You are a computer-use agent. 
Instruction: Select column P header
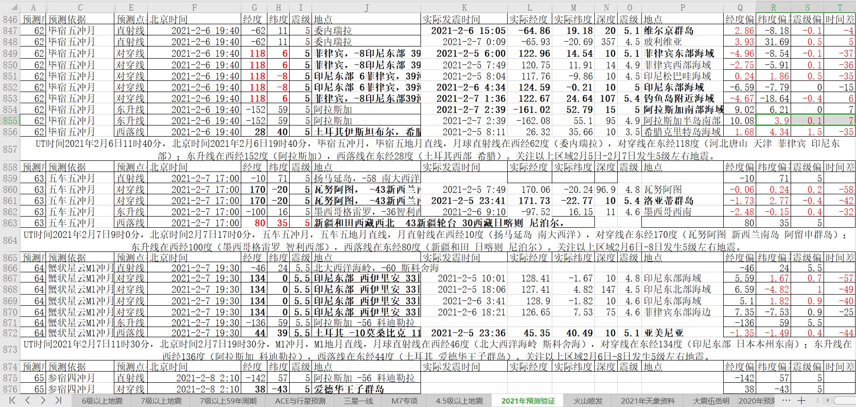(683, 7)
